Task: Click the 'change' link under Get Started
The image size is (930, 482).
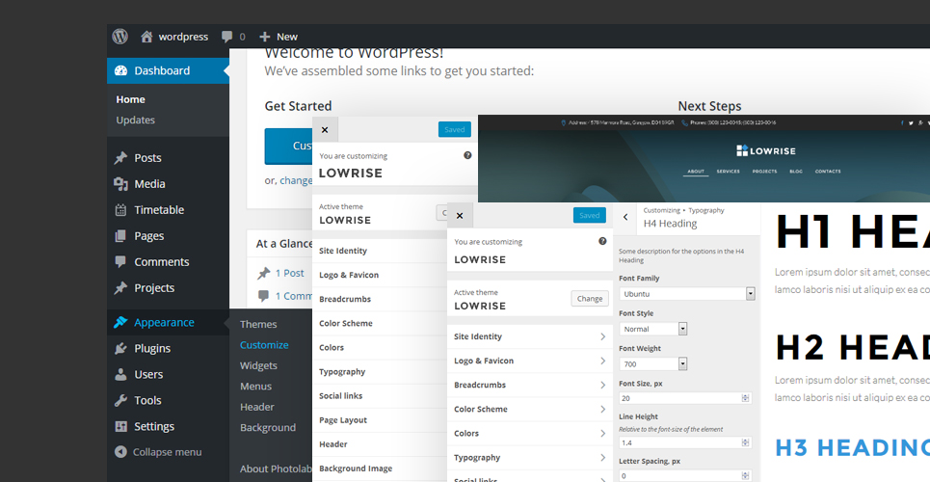Action: click(x=296, y=180)
